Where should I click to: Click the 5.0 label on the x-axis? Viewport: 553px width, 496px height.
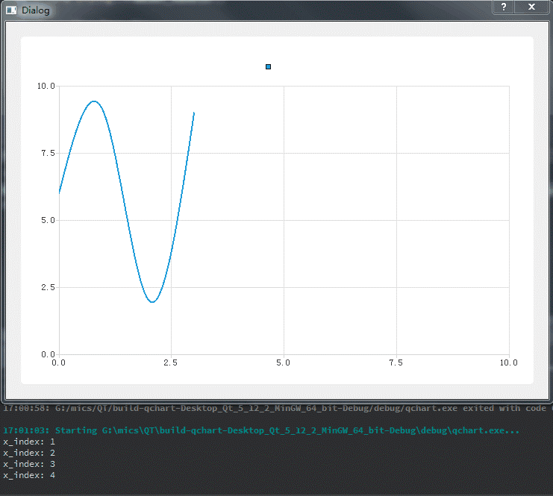pos(283,362)
